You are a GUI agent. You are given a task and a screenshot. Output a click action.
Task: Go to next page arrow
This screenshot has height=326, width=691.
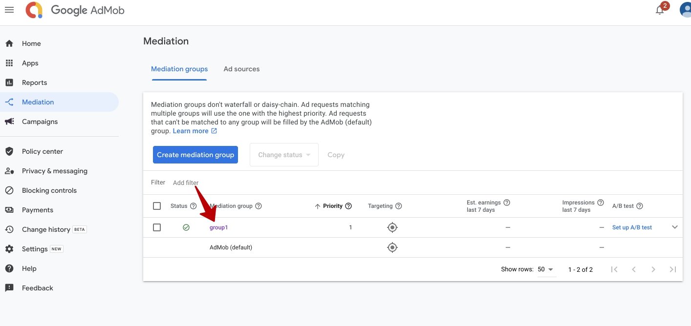[653, 269]
